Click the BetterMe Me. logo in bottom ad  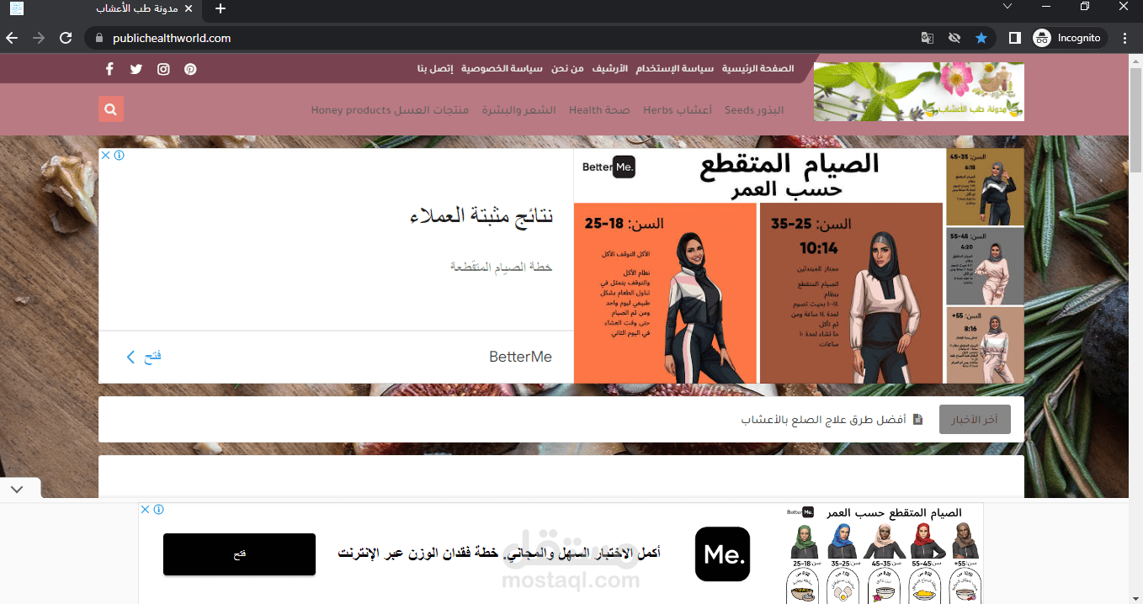click(x=722, y=554)
